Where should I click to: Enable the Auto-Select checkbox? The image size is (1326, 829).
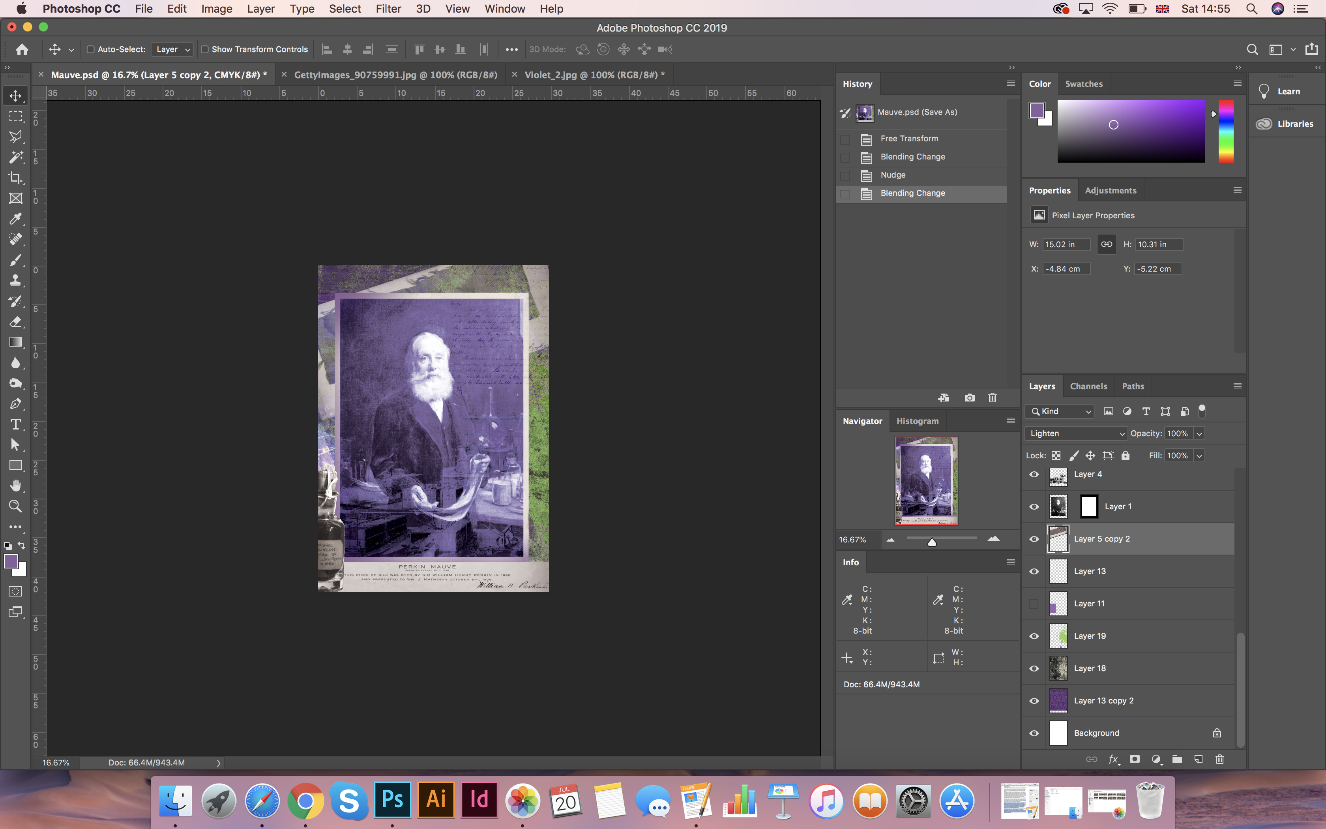91,49
